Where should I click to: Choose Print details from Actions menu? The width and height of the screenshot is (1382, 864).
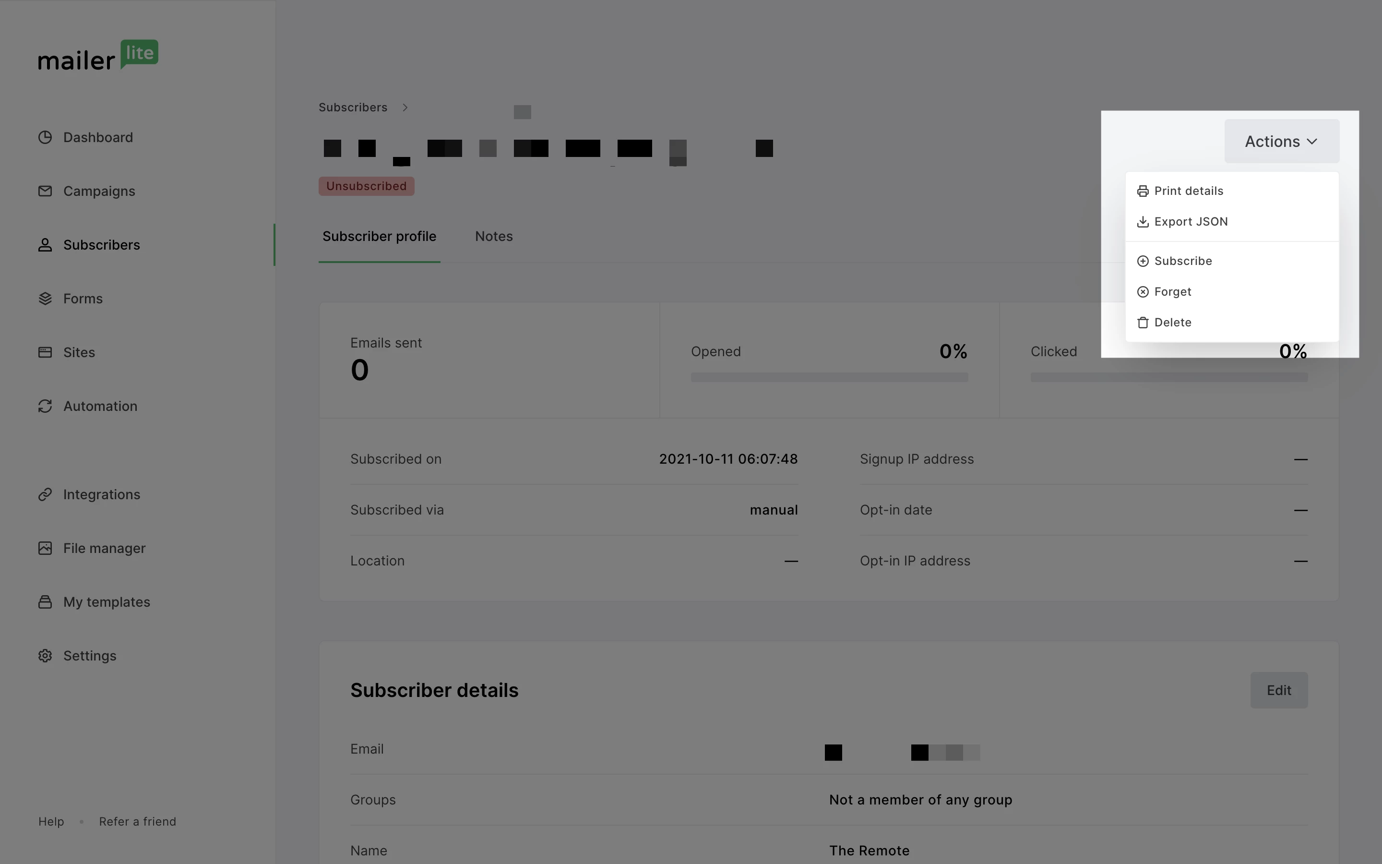tap(1188, 191)
